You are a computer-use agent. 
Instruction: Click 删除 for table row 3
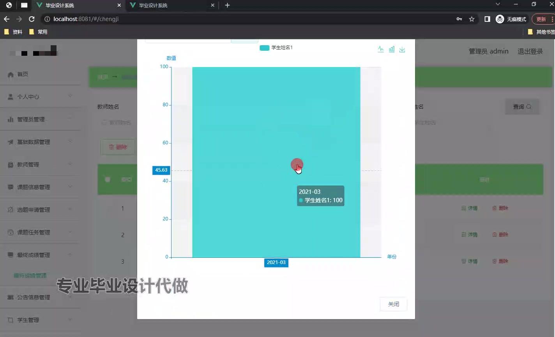point(500,261)
